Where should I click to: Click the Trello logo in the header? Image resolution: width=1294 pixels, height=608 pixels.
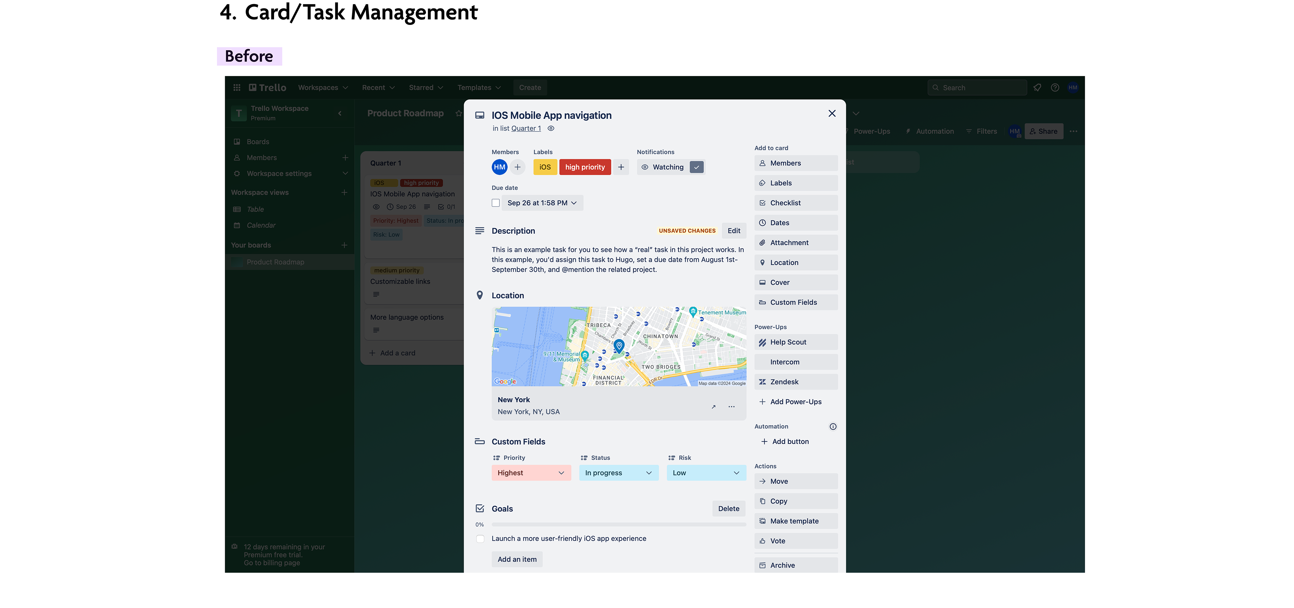267,87
